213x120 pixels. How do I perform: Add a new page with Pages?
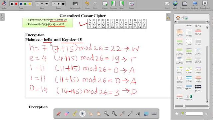tap(105, 5)
